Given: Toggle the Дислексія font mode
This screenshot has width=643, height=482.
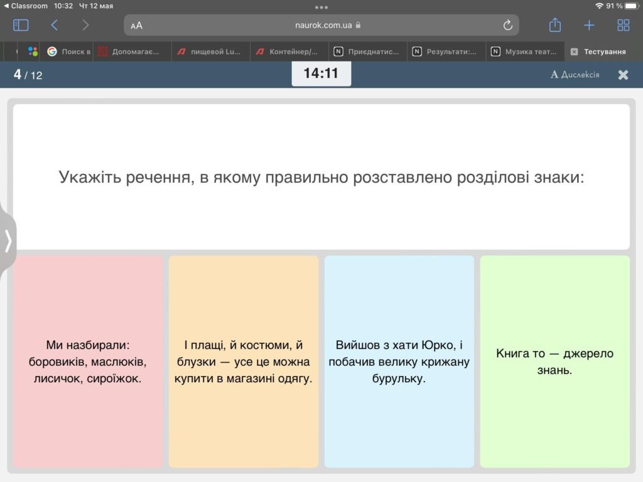Looking at the screenshot, I should (575, 75).
